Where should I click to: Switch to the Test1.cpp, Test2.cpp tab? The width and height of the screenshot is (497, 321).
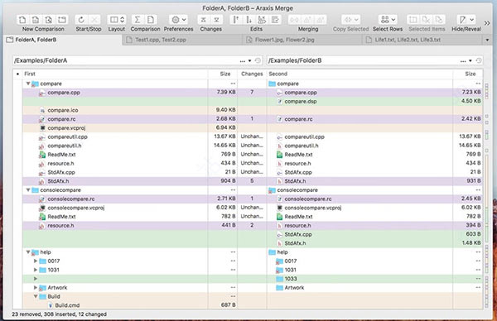(x=182, y=40)
